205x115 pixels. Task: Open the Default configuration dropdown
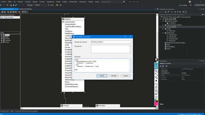coord(41,5)
